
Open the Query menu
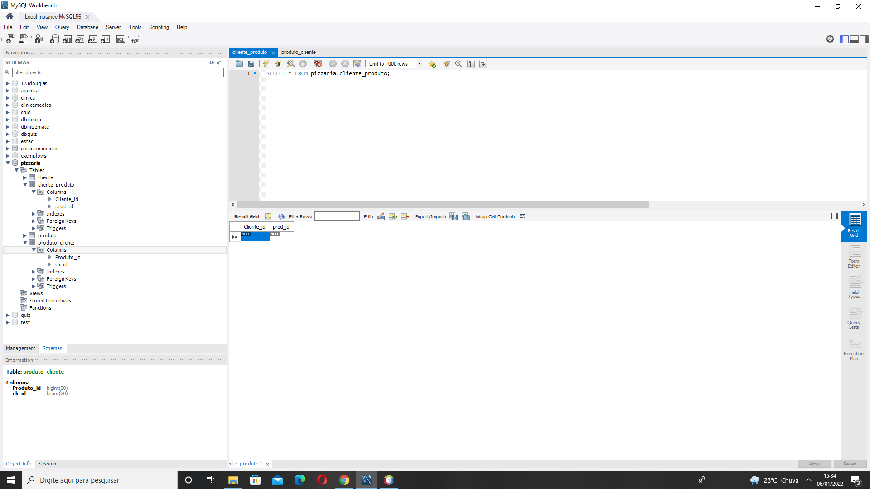[x=62, y=27]
